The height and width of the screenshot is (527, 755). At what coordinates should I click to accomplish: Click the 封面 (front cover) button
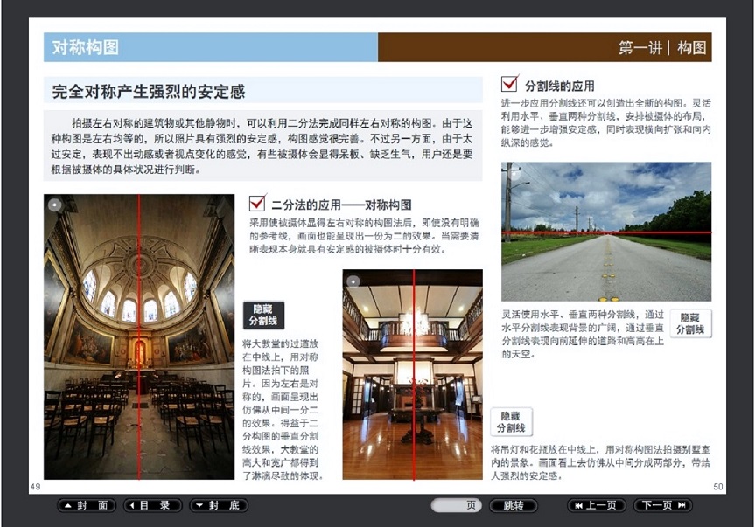pyautogui.click(x=87, y=505)
